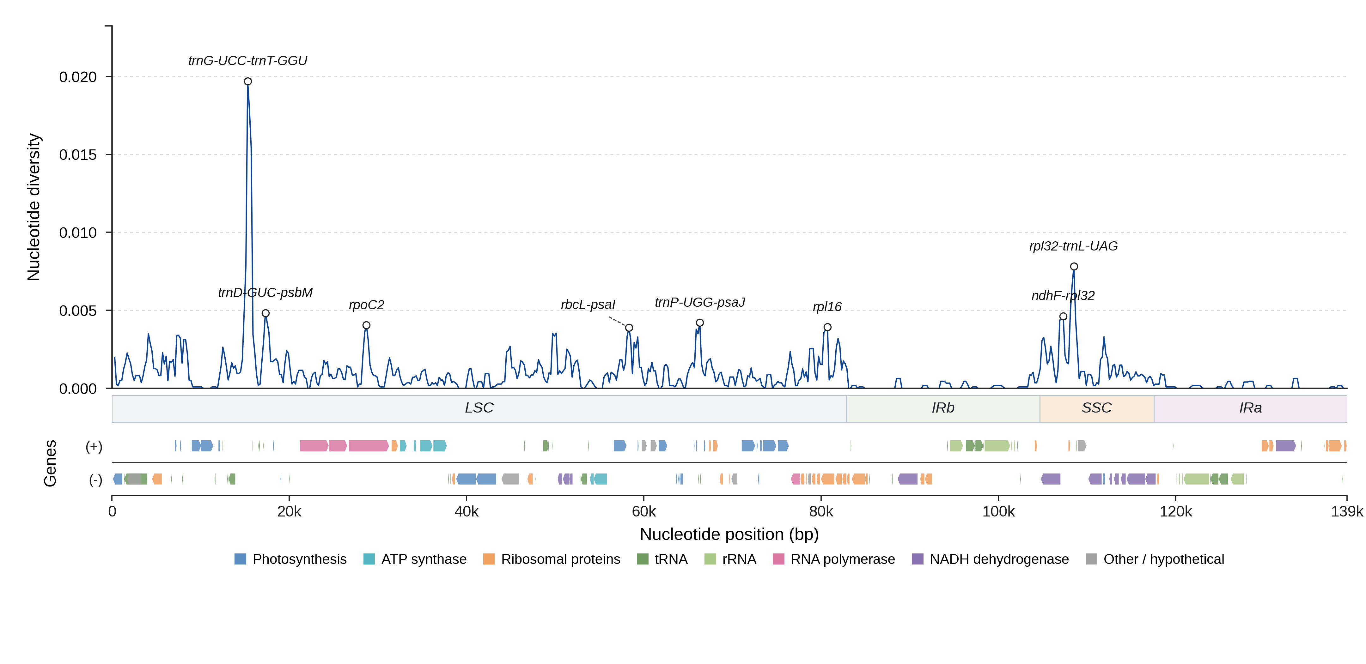Select the (+) strand label
The width and height of the screenshot is (1366, 664).
(x=94, y=447)
